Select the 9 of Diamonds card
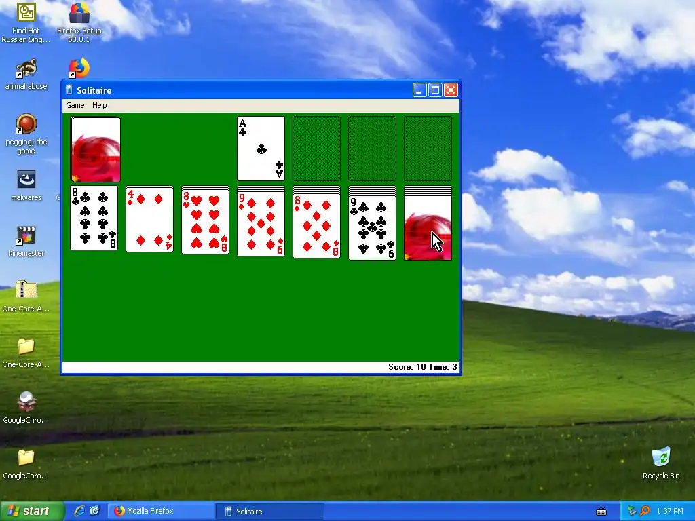This screenshot has width=695, height=521. (261, 224)
